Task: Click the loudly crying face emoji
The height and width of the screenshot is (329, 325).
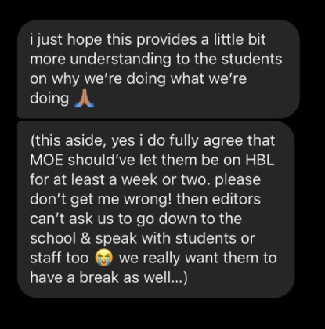Action: 103,258
